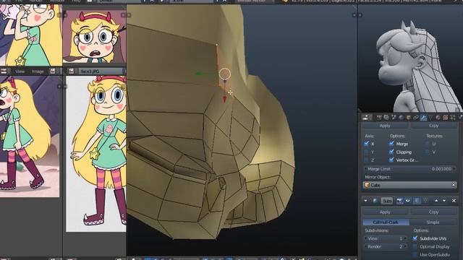Viewport: 463px width, 260px height.
Task: Open the Constraints properties tab
Action: 416,118
